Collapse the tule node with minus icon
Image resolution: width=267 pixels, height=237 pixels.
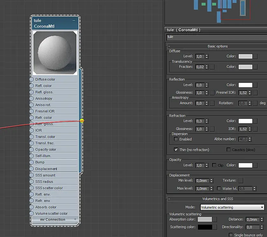(x=74, y=20)
